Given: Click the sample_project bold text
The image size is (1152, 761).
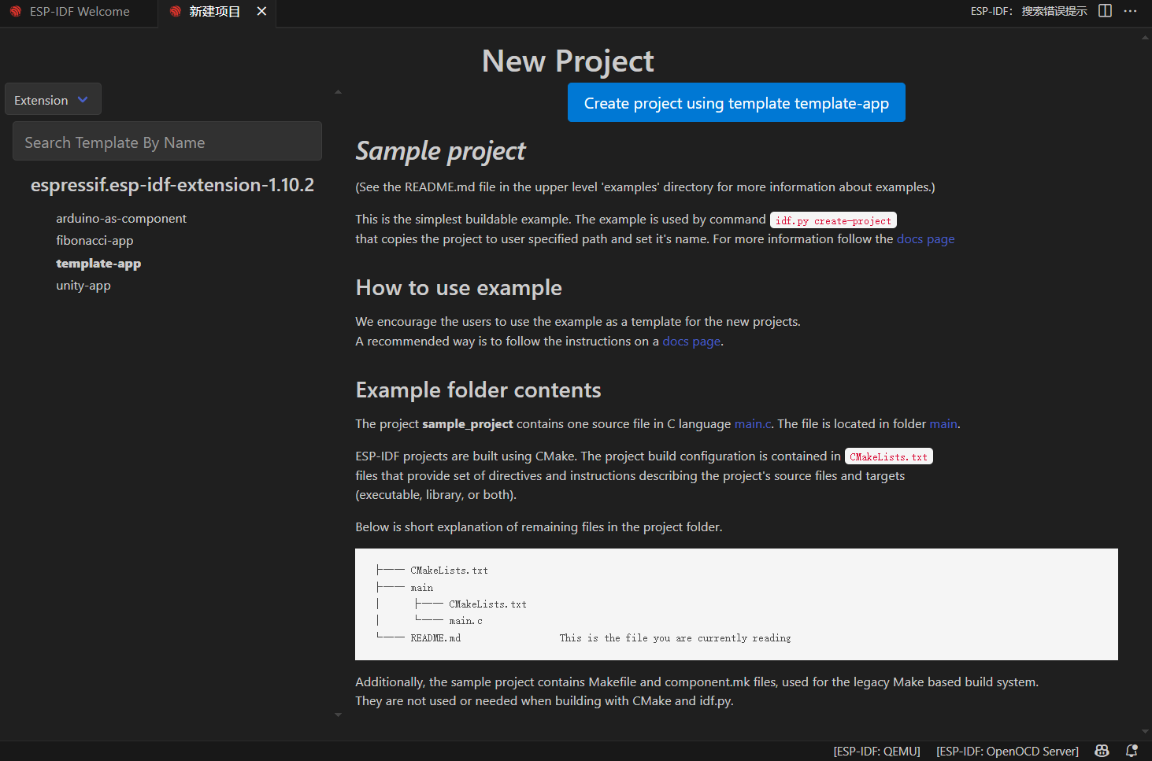Looking at the screenshot, I should (468, 424).
